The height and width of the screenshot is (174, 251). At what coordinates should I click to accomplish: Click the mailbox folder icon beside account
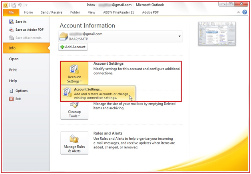[x=64, y=36]
